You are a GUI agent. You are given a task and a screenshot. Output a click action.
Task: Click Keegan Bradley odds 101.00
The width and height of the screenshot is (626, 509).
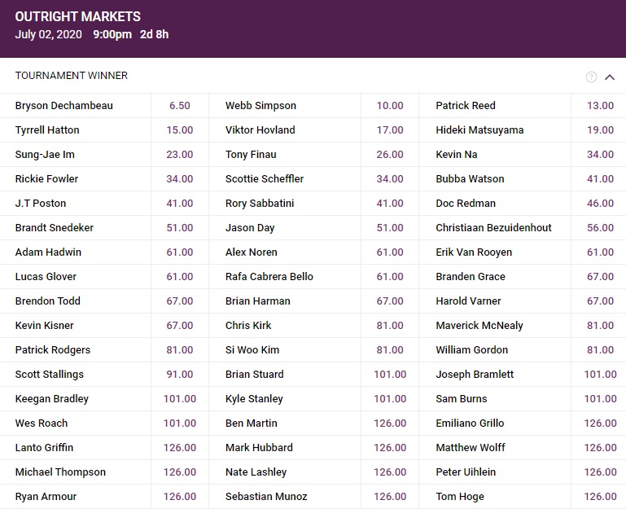180,398
